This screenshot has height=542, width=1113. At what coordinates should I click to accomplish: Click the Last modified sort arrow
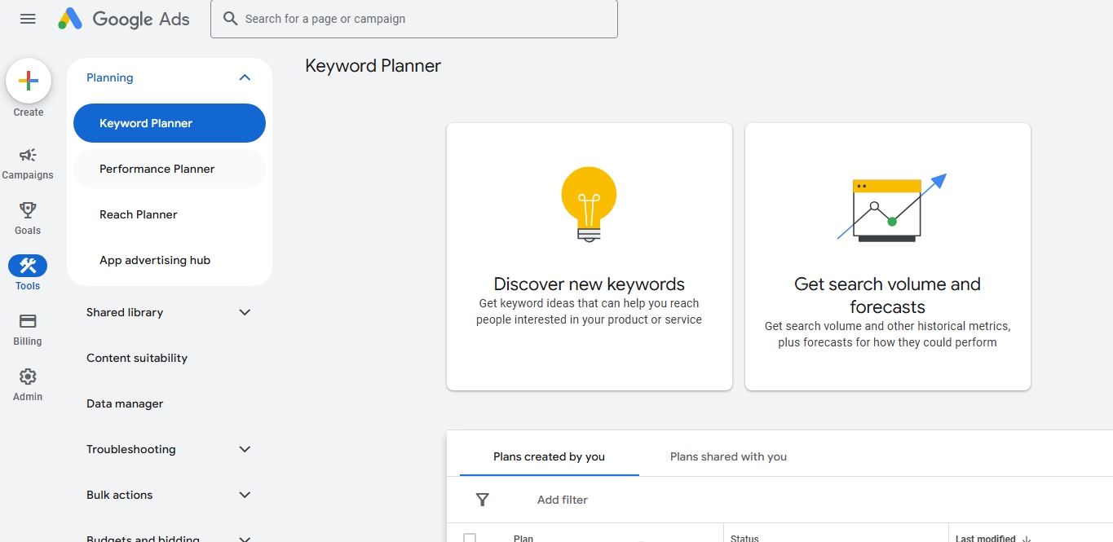pyautogui.click(x=1027, y=538)
